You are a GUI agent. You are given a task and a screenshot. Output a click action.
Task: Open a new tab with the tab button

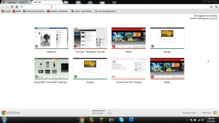click(66, 2)
